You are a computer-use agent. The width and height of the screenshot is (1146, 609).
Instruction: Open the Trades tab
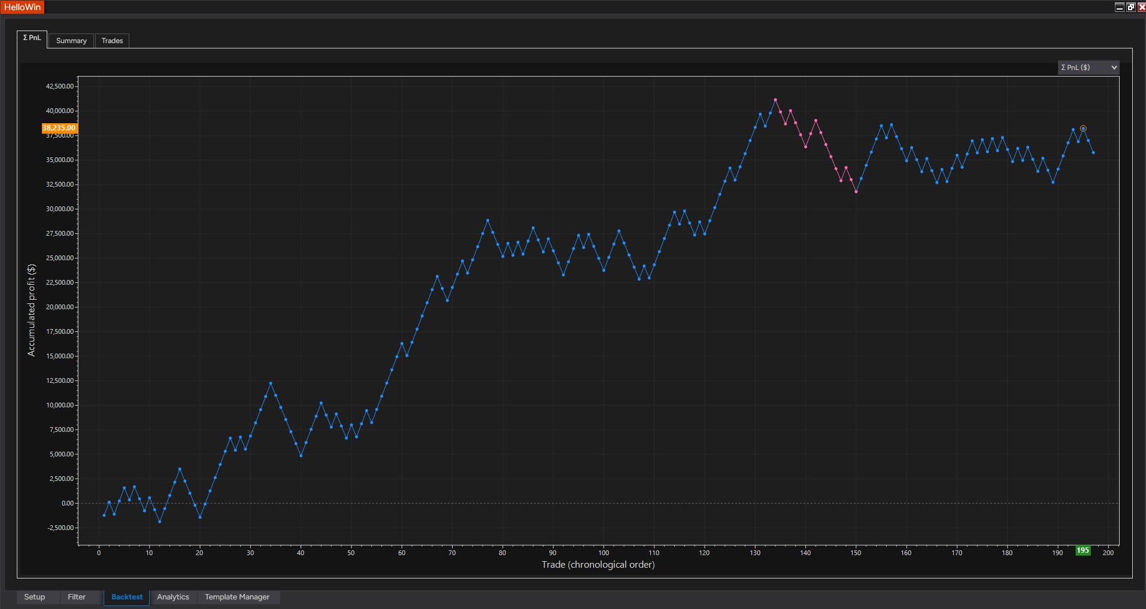coord(112,41)
